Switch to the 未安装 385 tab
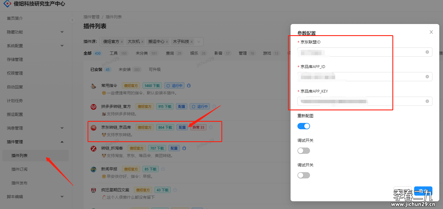The height and width of the screenshot is (209, 443). pyautogui.click(x=130, y=69)
